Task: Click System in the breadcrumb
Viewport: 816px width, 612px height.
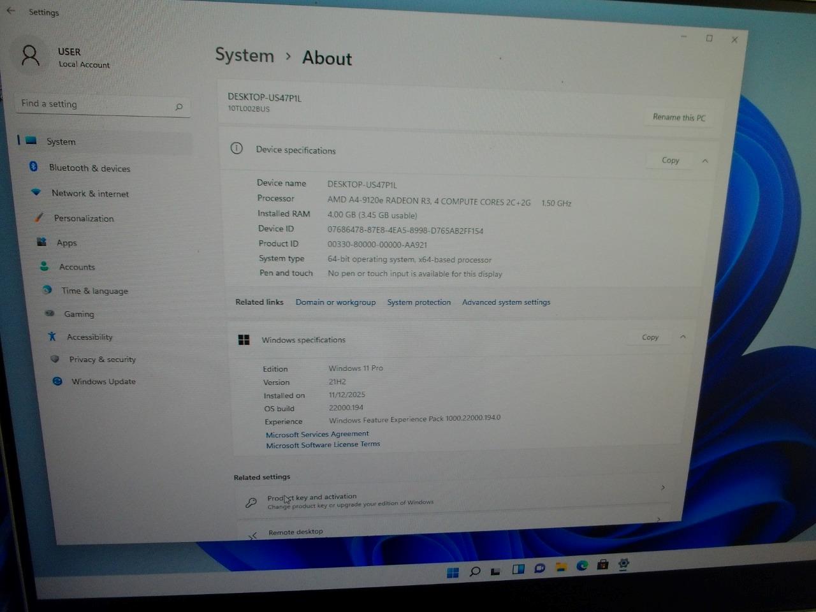Action: (x=244, y=56)
